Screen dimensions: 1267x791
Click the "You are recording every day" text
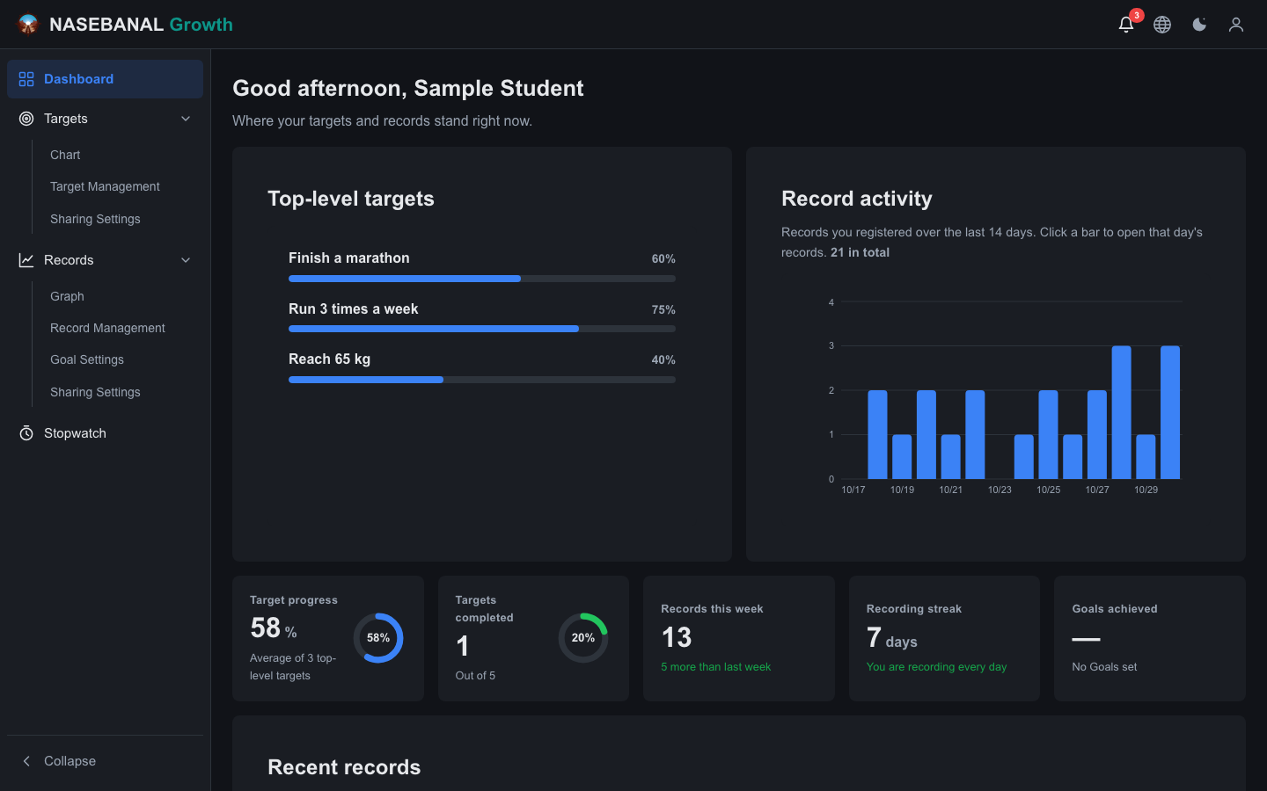pyautogui.click(x=936, y=667)
